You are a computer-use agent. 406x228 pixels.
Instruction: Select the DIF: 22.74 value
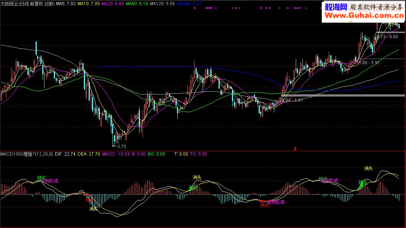[x=65, y=154]
